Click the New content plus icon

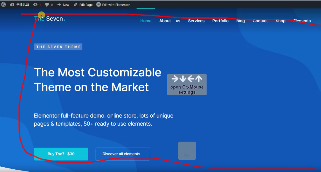(x=59, y=5)
